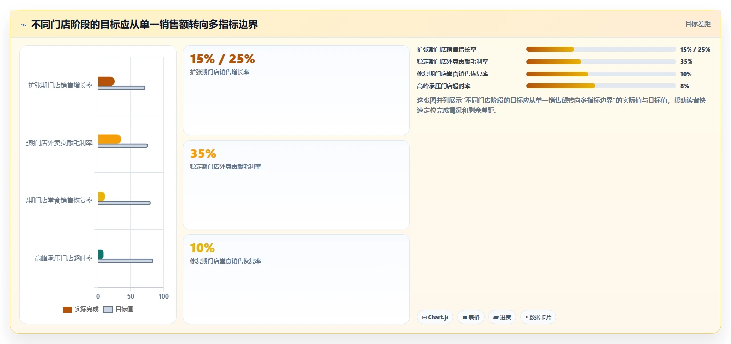The width and height of the screenshot is (731, 344).
Task: Click progress bar for 扩张期门店销售增长率
Action: 601,49
